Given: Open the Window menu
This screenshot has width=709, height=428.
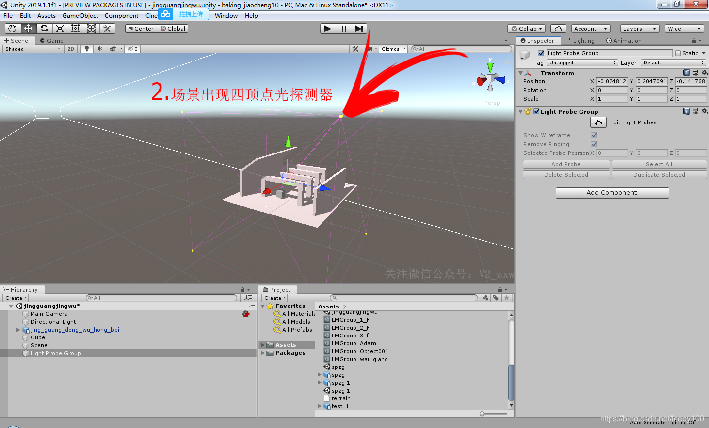Looking at the screenshot, I should [x=226, y=16].
